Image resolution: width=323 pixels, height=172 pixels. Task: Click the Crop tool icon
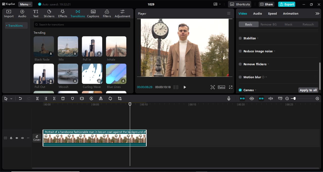click(120, 99)
